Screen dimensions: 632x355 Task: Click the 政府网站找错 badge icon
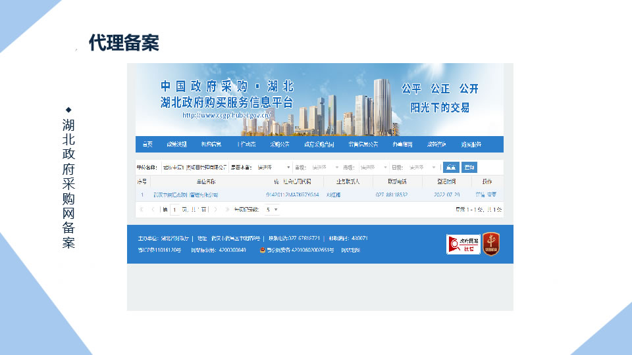click(463, 244)
